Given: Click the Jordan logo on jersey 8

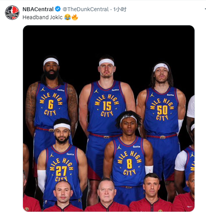Looking at the screenshot, I should 119,147.
